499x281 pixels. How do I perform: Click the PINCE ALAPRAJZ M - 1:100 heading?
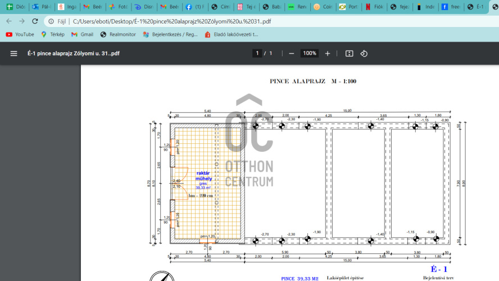[313, 81]
